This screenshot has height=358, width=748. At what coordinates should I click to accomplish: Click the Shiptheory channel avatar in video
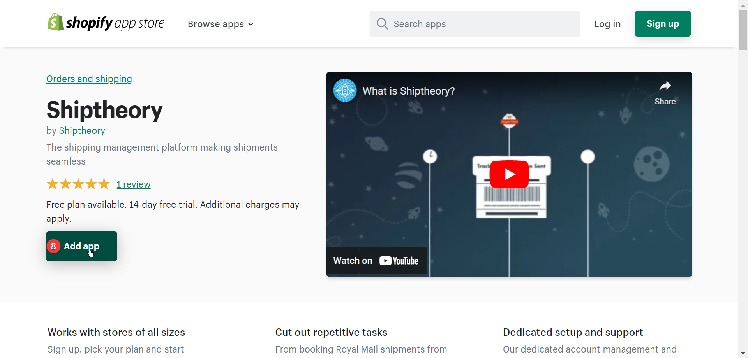345,90
